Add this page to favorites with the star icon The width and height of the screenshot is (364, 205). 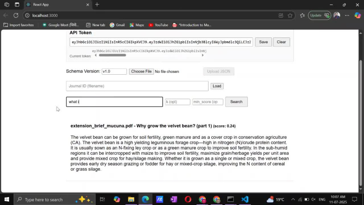tap(290, 15)
